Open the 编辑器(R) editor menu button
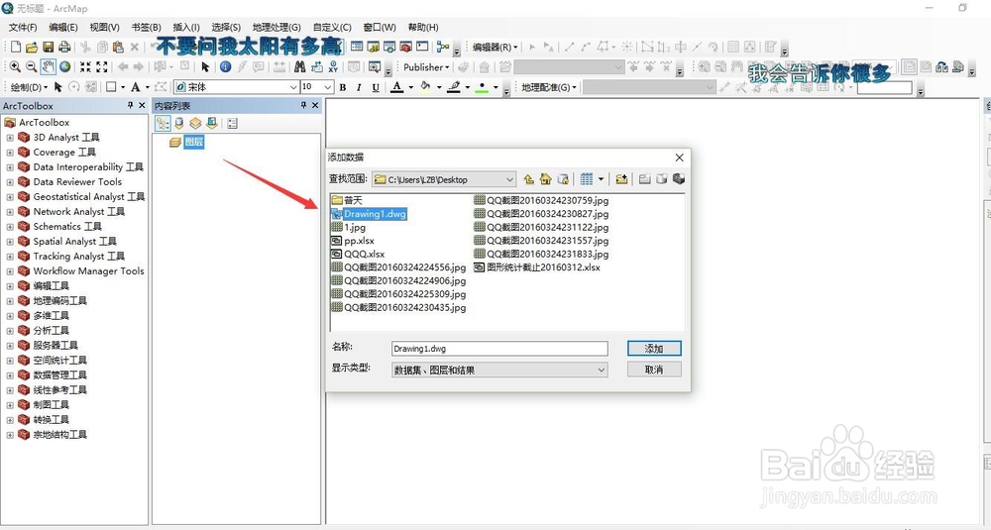 495,47
